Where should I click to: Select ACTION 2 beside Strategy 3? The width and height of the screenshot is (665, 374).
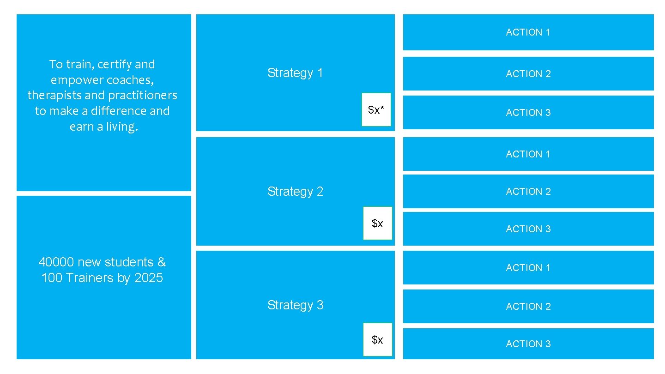pos(528,307)
